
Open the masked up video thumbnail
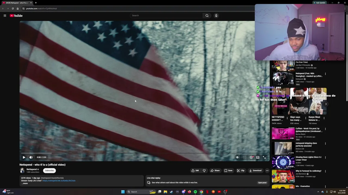(x=283, y=79)
